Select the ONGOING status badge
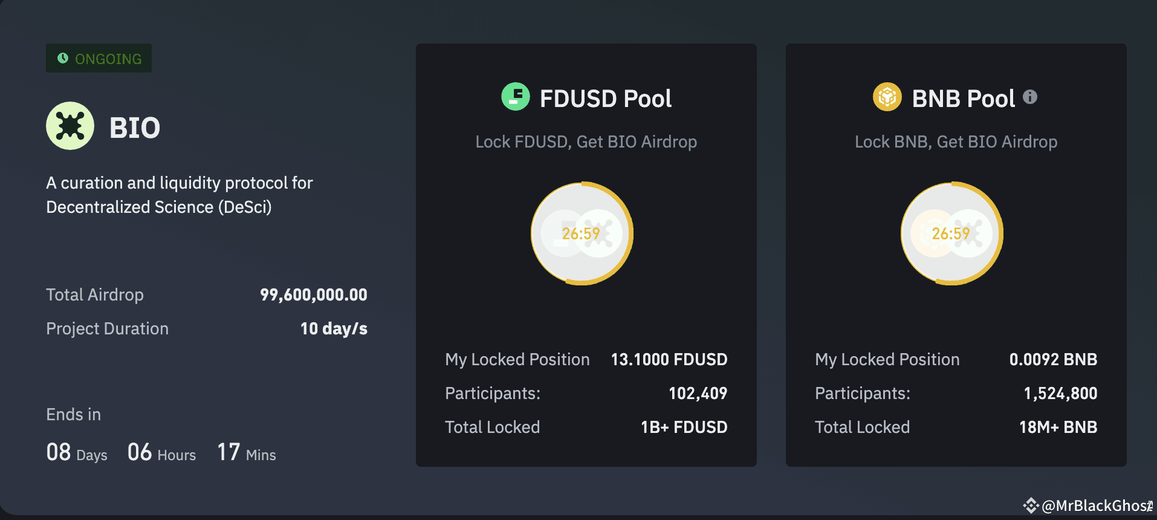Image resolution: width=1157 pixels, height=520 pixels. pyautogui.click(x=99, y=58)
